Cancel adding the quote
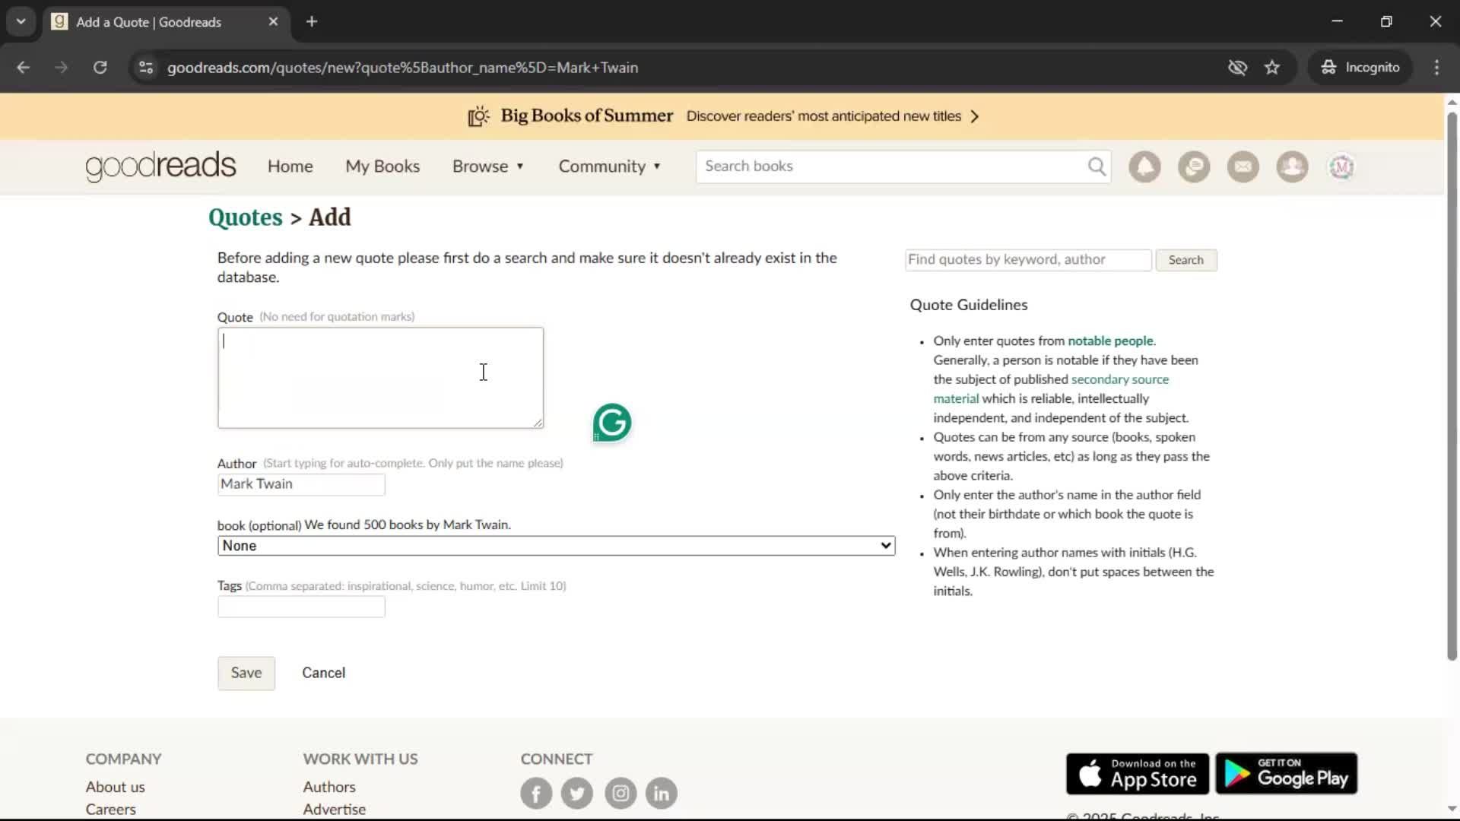1460x821 pixels. (x=324, y=674)
